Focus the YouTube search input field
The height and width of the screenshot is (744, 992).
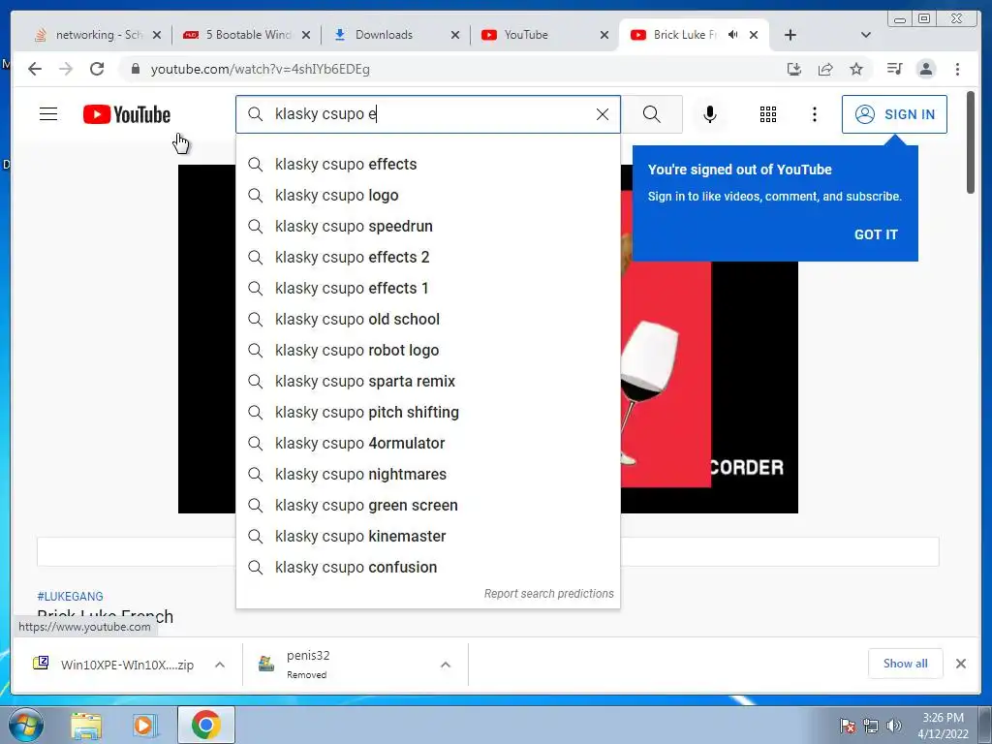tap(430, 114)
